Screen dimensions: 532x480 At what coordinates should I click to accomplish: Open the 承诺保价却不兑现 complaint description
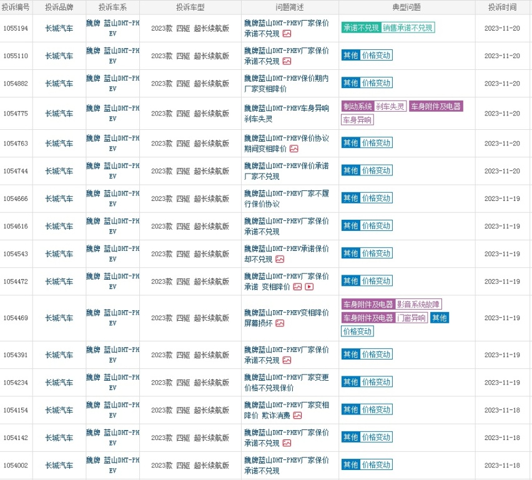click(287, 254)
